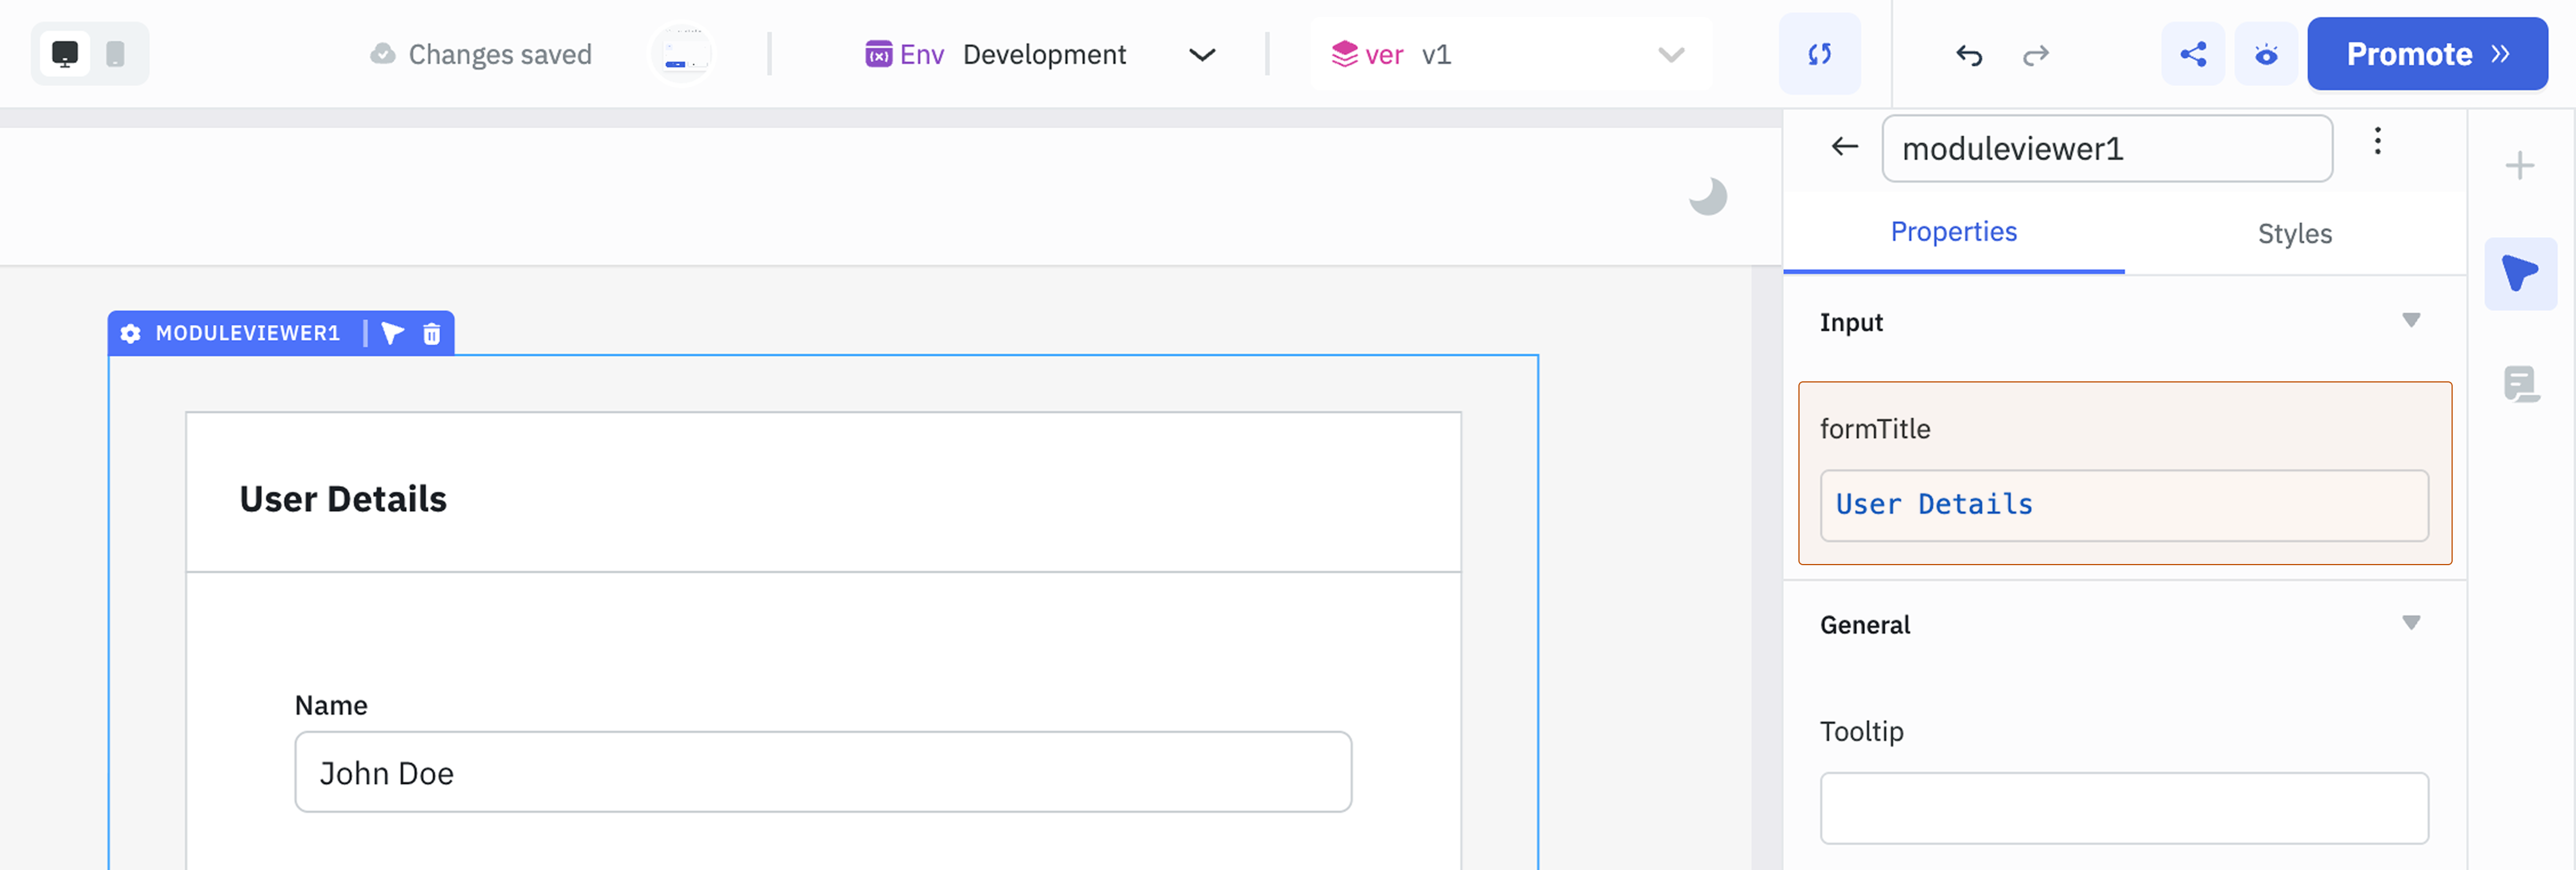This screenshot has width=2576, height=870.
Task: Collapse the Input section
Action: [x=2410, y=321]
